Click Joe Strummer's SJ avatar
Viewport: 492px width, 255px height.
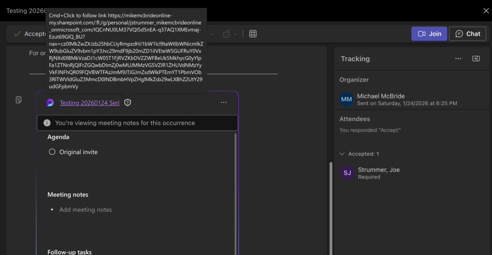(347, 173)
